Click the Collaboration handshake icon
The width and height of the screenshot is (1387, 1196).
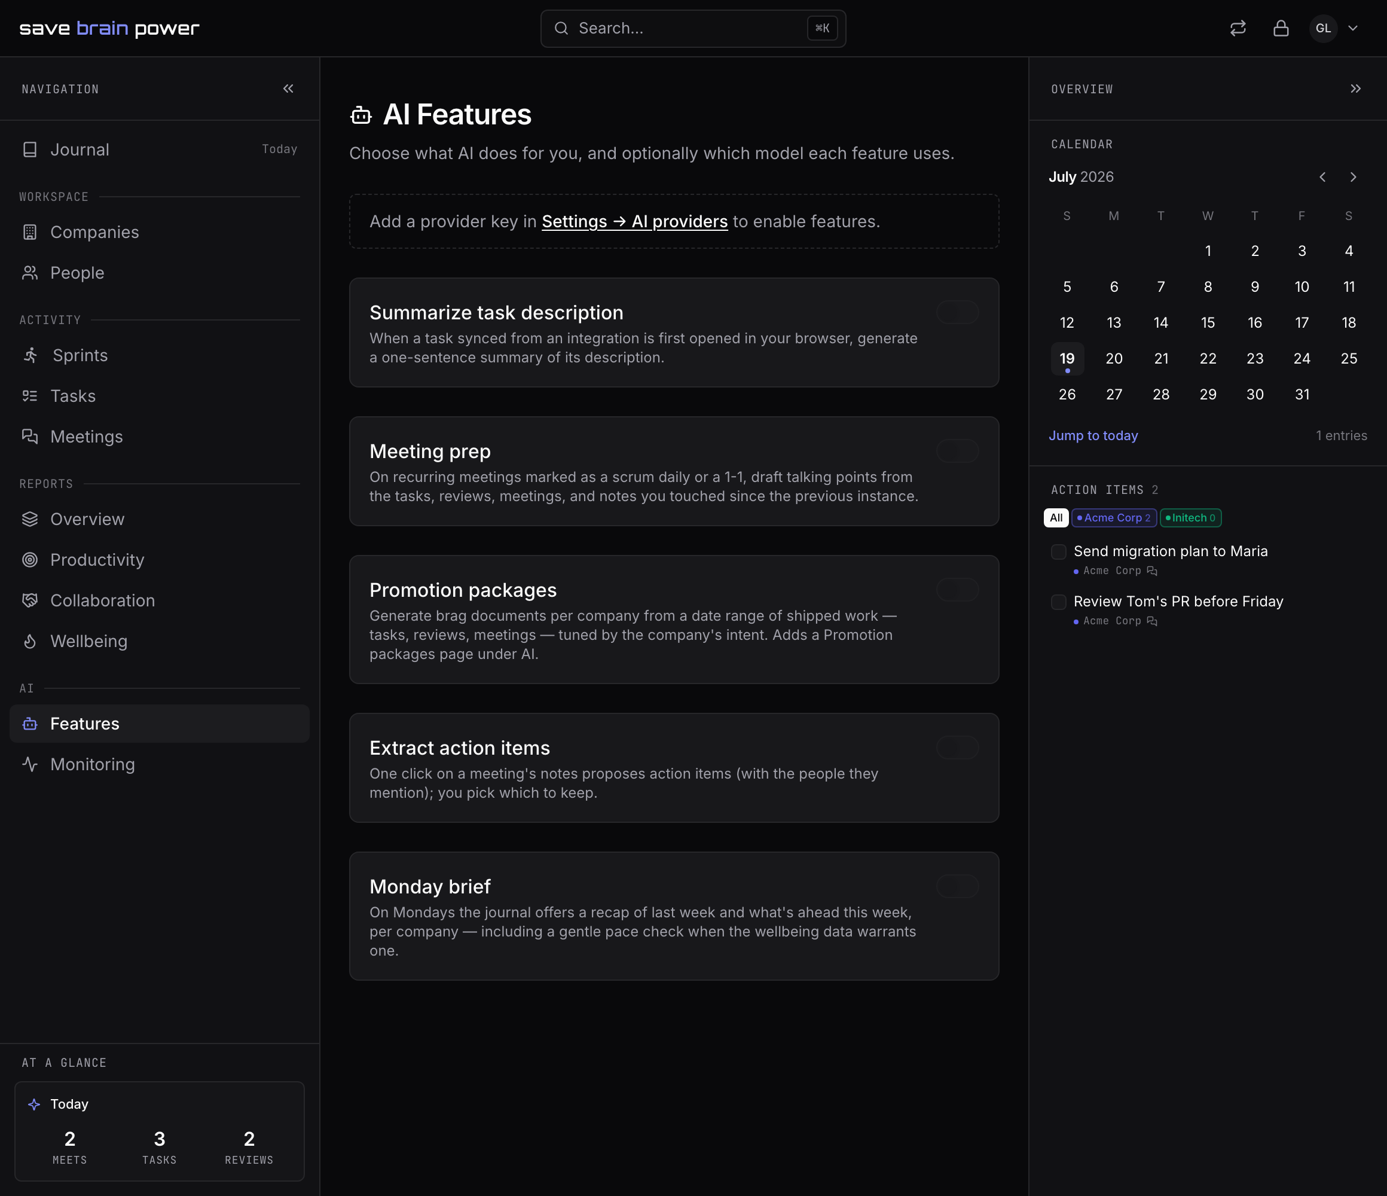(x=29, y=600)
